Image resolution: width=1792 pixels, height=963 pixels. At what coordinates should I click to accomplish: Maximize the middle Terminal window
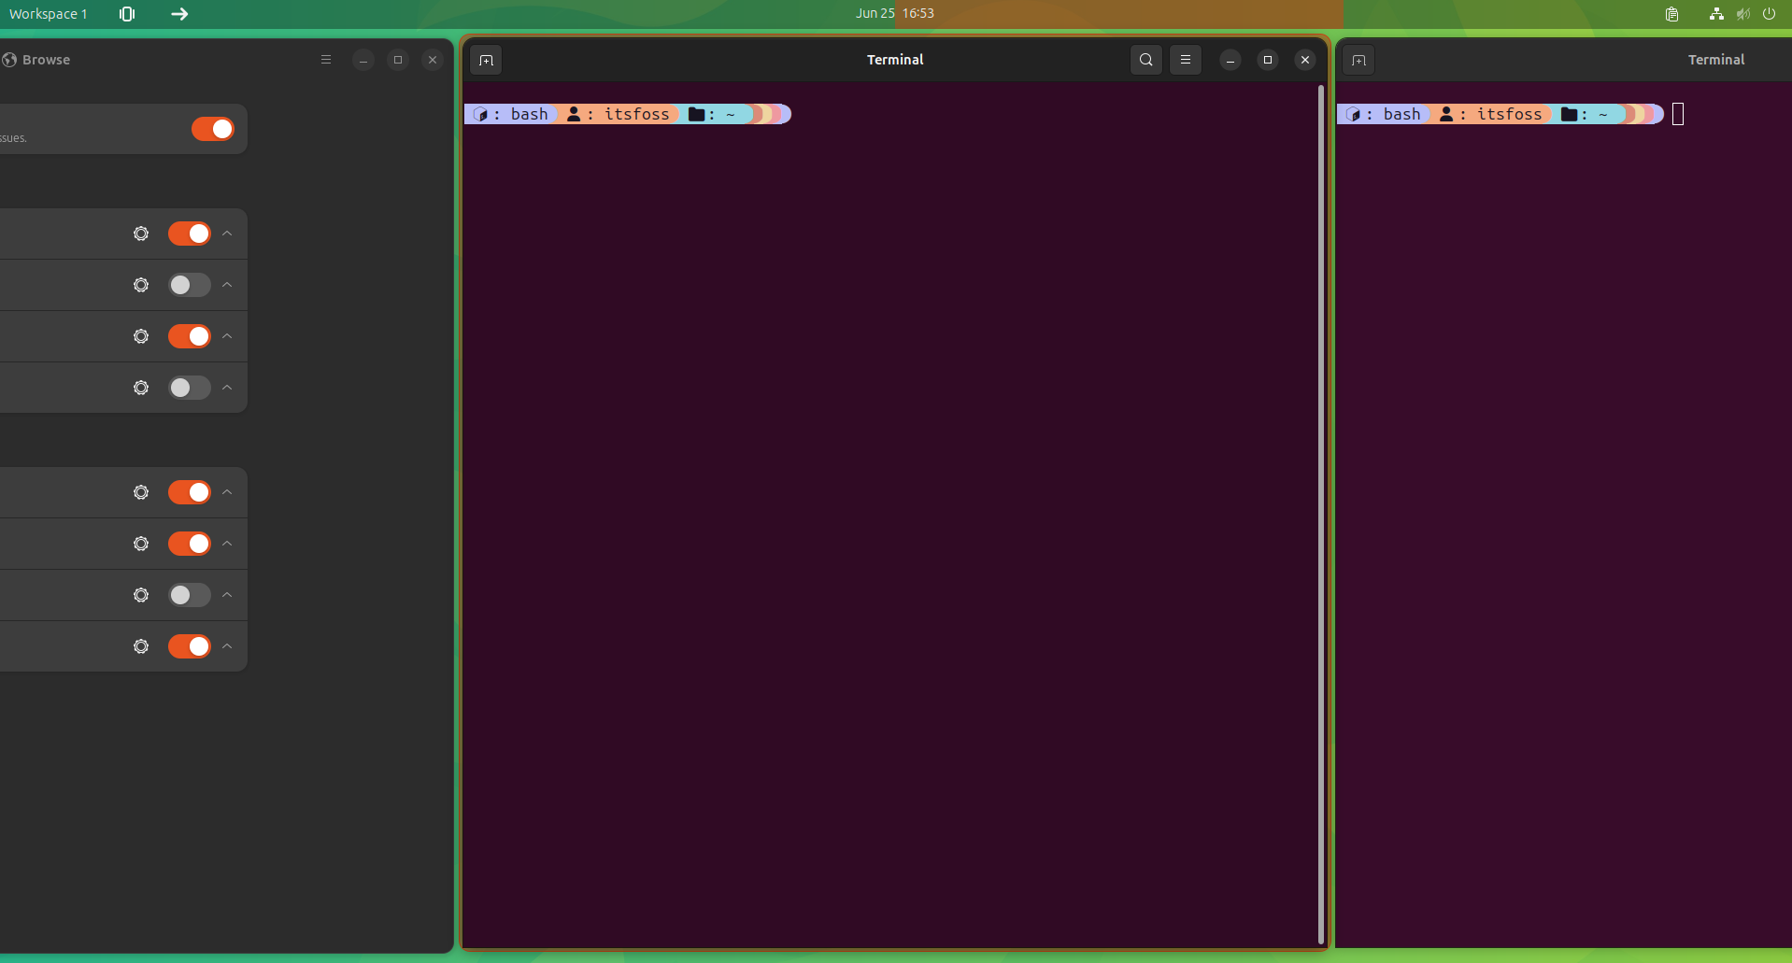point(1268,60)
